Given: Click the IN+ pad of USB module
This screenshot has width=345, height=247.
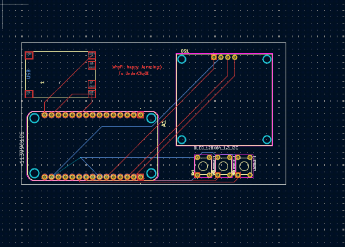Looking at the screenshot, I should pyautogui.click(x=29, y=55).
